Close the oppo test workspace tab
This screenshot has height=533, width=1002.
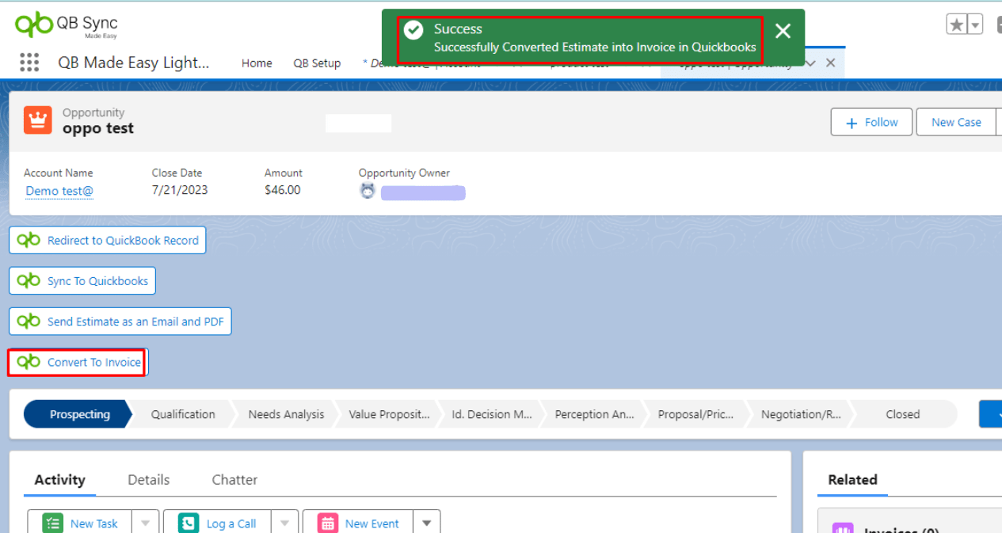coord(830,63)
